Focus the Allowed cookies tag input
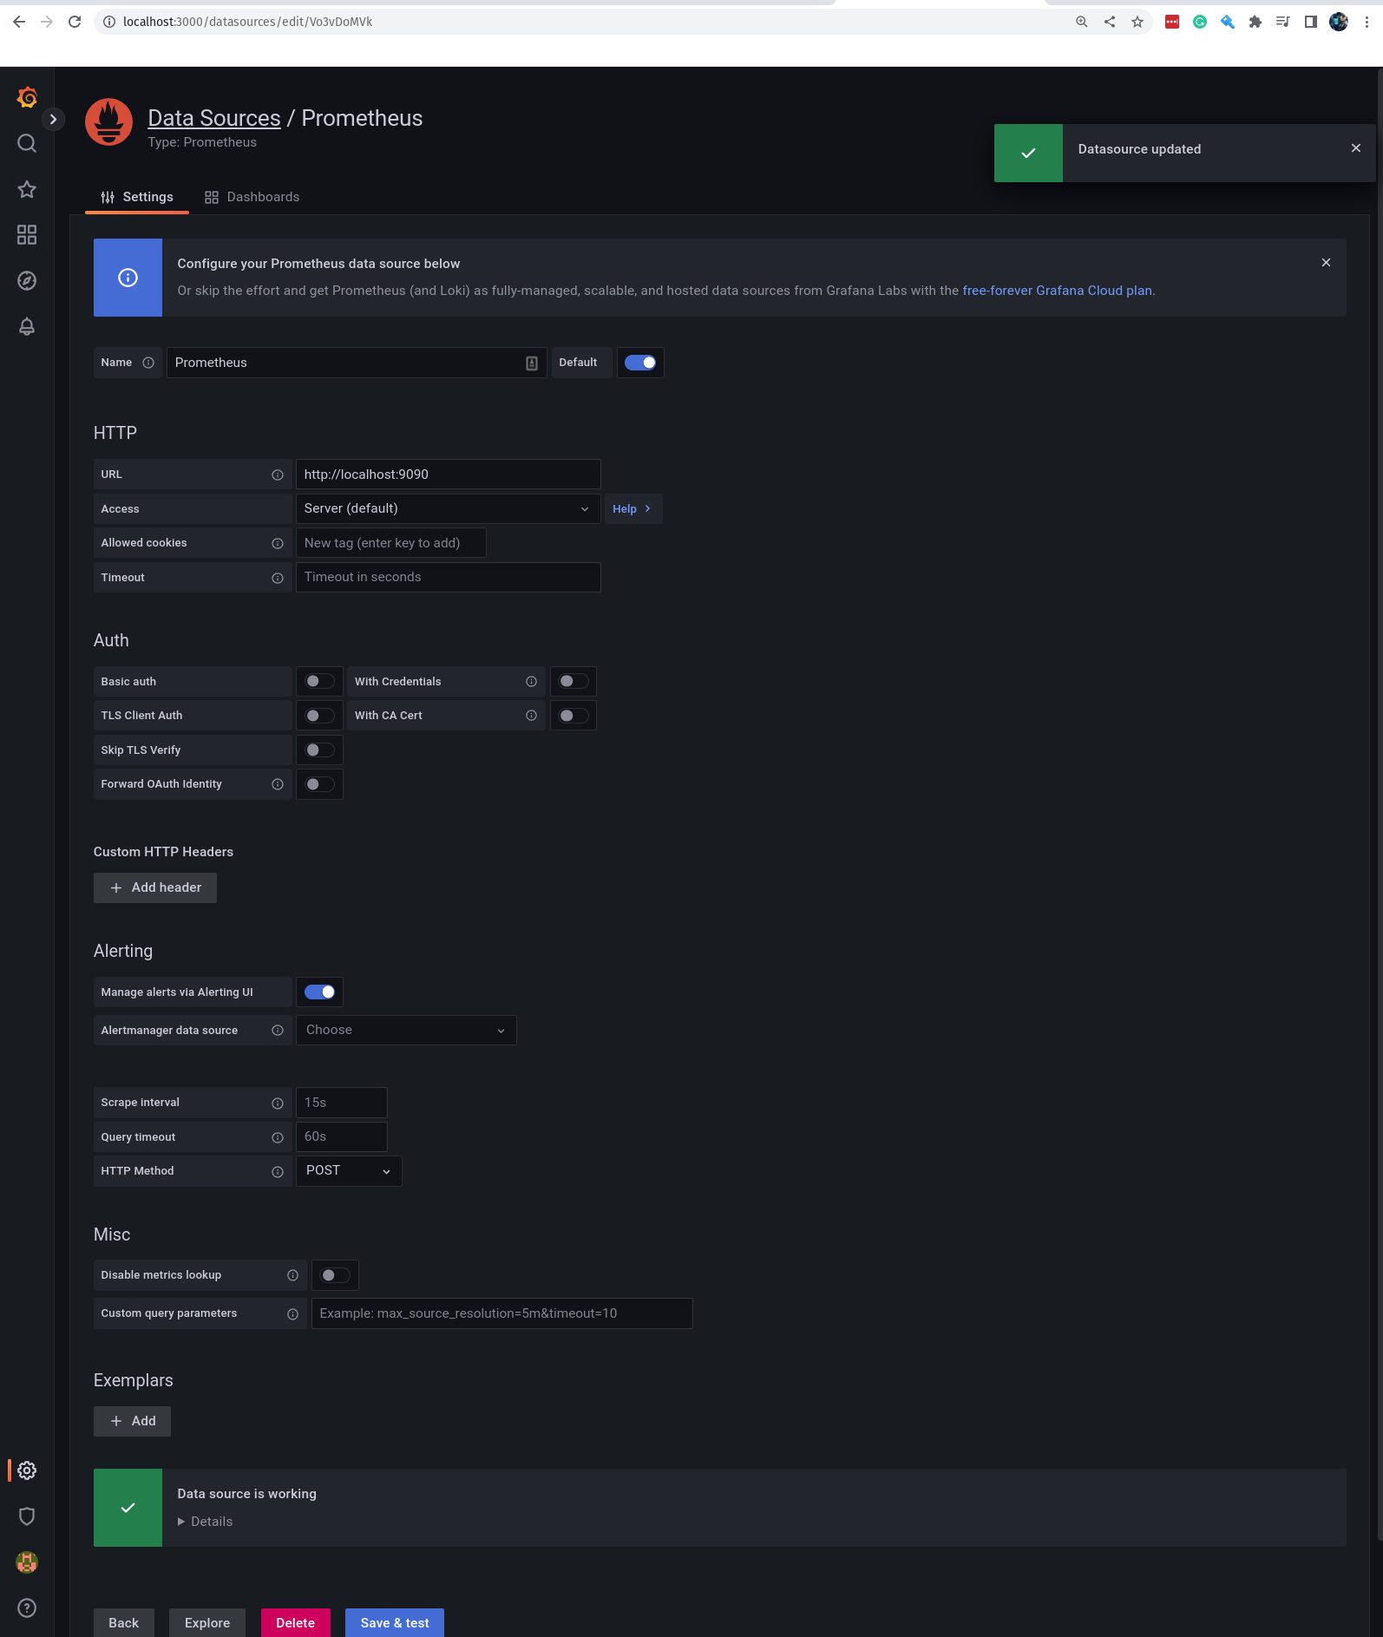This screenshot has height=1637, width=1383. tap(390, 543)
